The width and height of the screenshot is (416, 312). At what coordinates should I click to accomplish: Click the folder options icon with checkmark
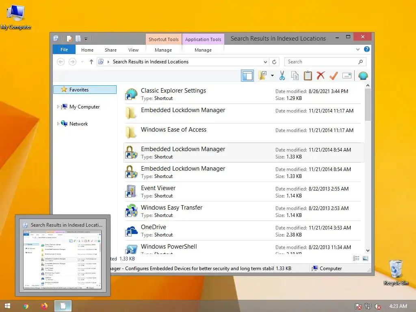point(262,76)
